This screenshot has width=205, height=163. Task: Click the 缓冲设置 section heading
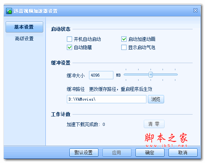(61, 63)
